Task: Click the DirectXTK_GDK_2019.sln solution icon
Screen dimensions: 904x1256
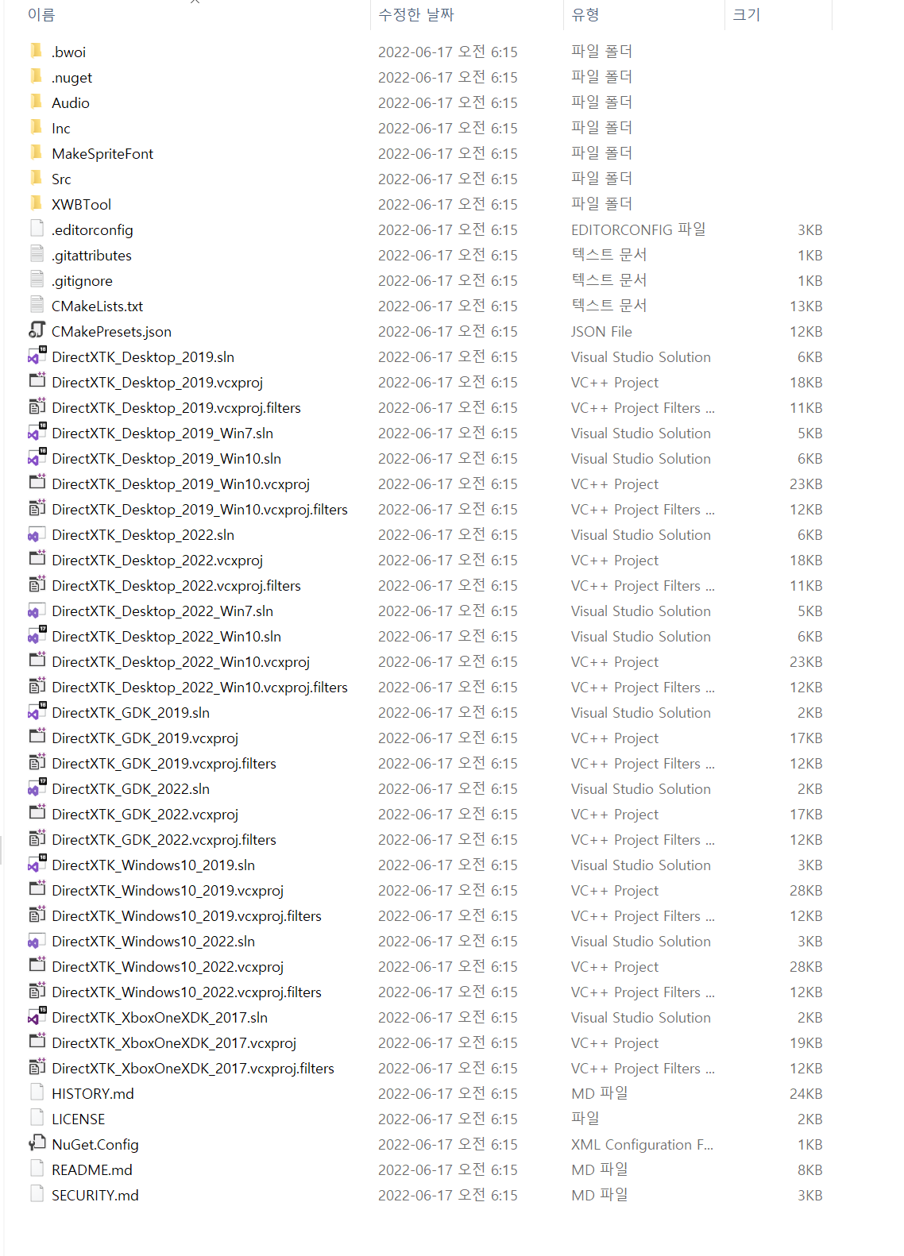Action: 37,712
